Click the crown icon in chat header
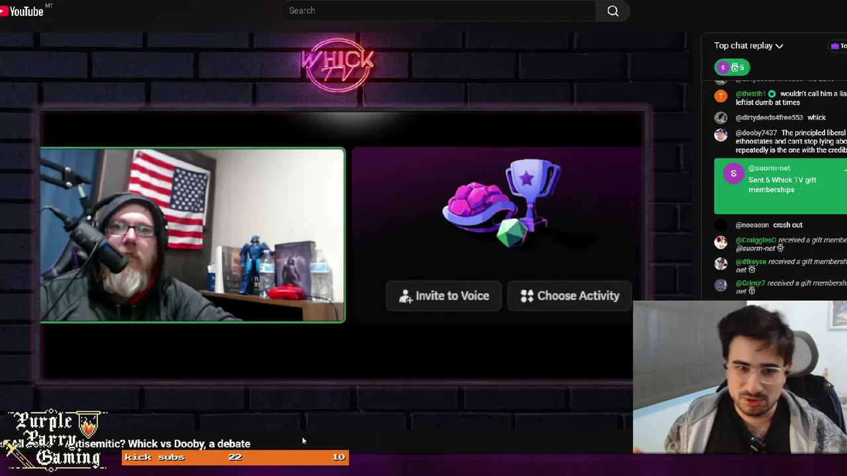The width and height of the screenshot is (847, 476). (x=835, y=46)
